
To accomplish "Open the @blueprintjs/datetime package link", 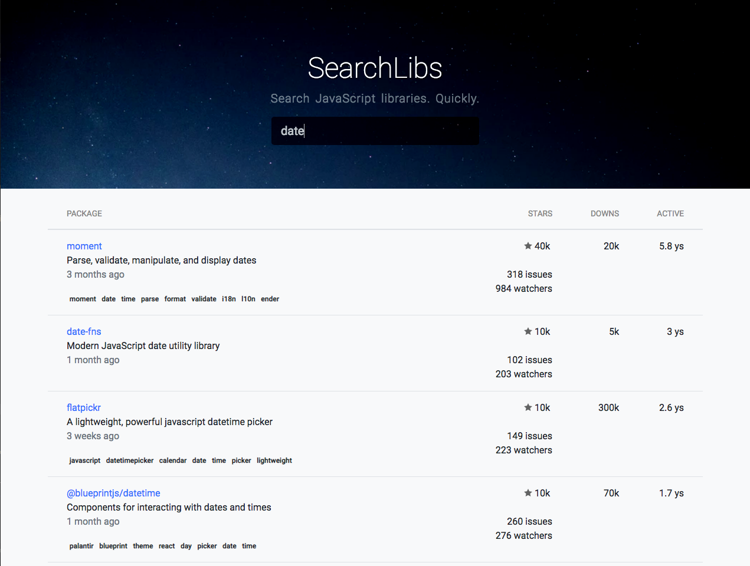I will (x=113, y=493).
